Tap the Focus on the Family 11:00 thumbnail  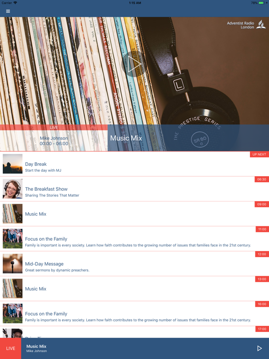pos(13,238)
